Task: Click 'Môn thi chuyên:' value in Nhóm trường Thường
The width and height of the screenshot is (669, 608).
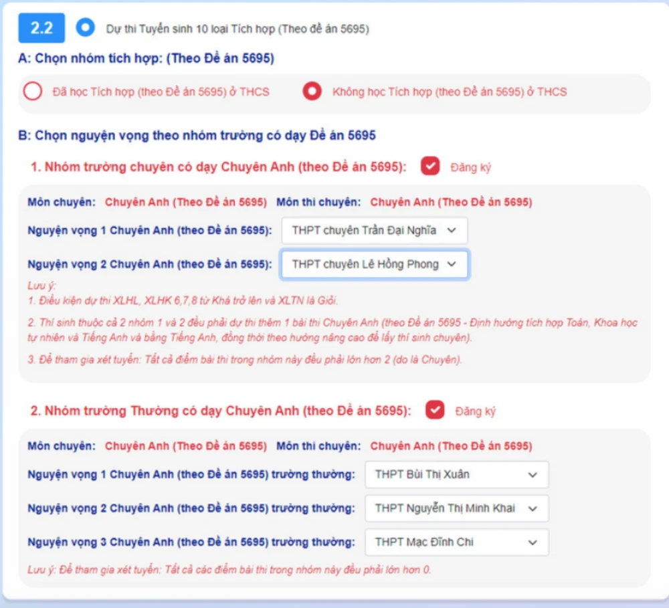Action: point(451,446)
